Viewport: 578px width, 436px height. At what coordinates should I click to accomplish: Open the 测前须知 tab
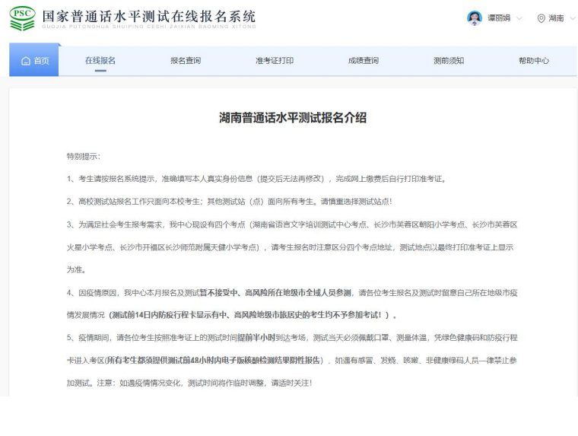449,61
